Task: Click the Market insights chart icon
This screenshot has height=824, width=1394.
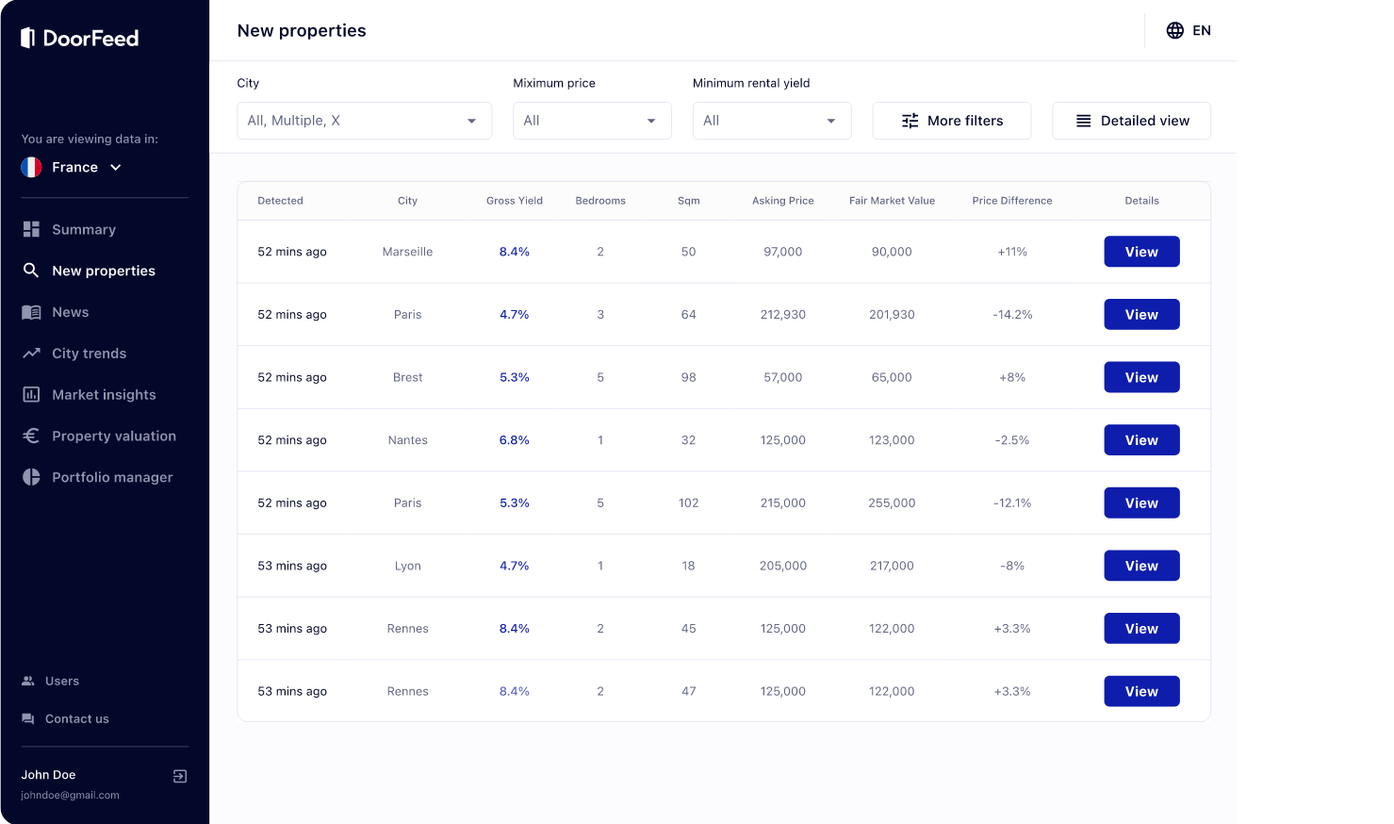Action: [x=31, y=395]
